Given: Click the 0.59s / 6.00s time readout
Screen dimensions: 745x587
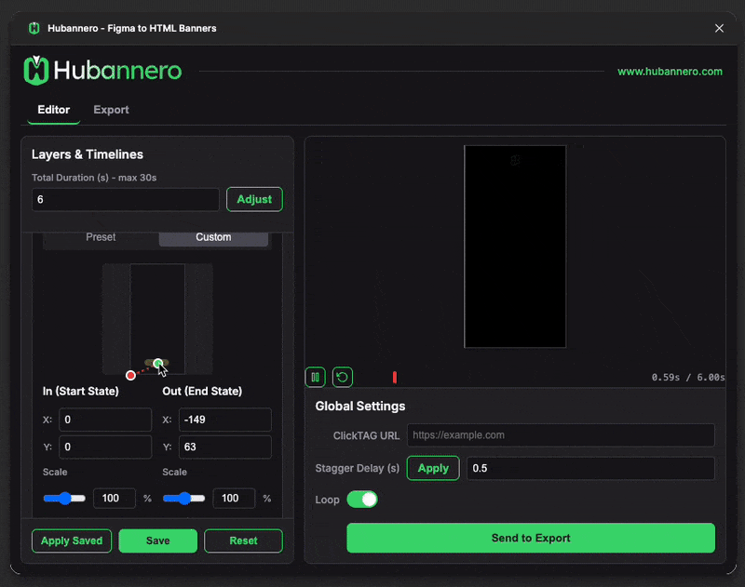Looking at the screenshot, I should click(x=688, y=378).
